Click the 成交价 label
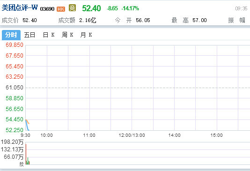250x171 pixels. (10, 21)
